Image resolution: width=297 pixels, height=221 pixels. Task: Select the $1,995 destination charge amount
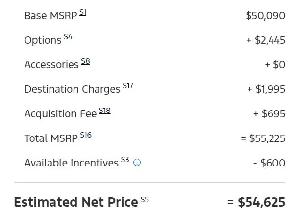tap(271, 89)
